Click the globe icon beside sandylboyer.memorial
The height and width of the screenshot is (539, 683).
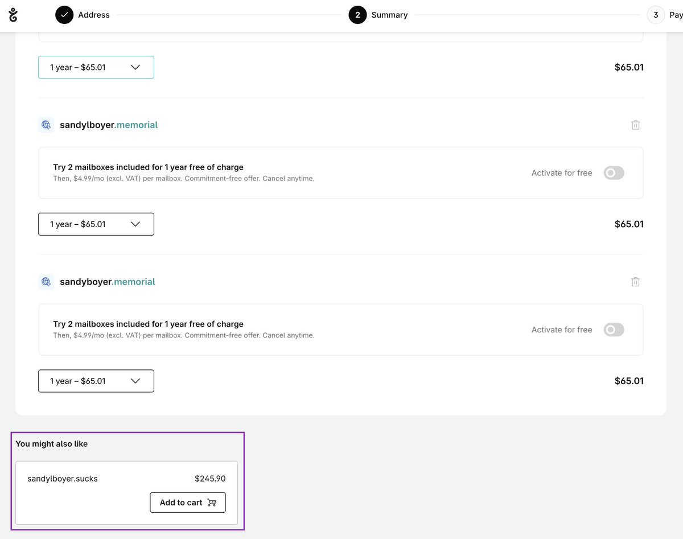coord(46,125)
